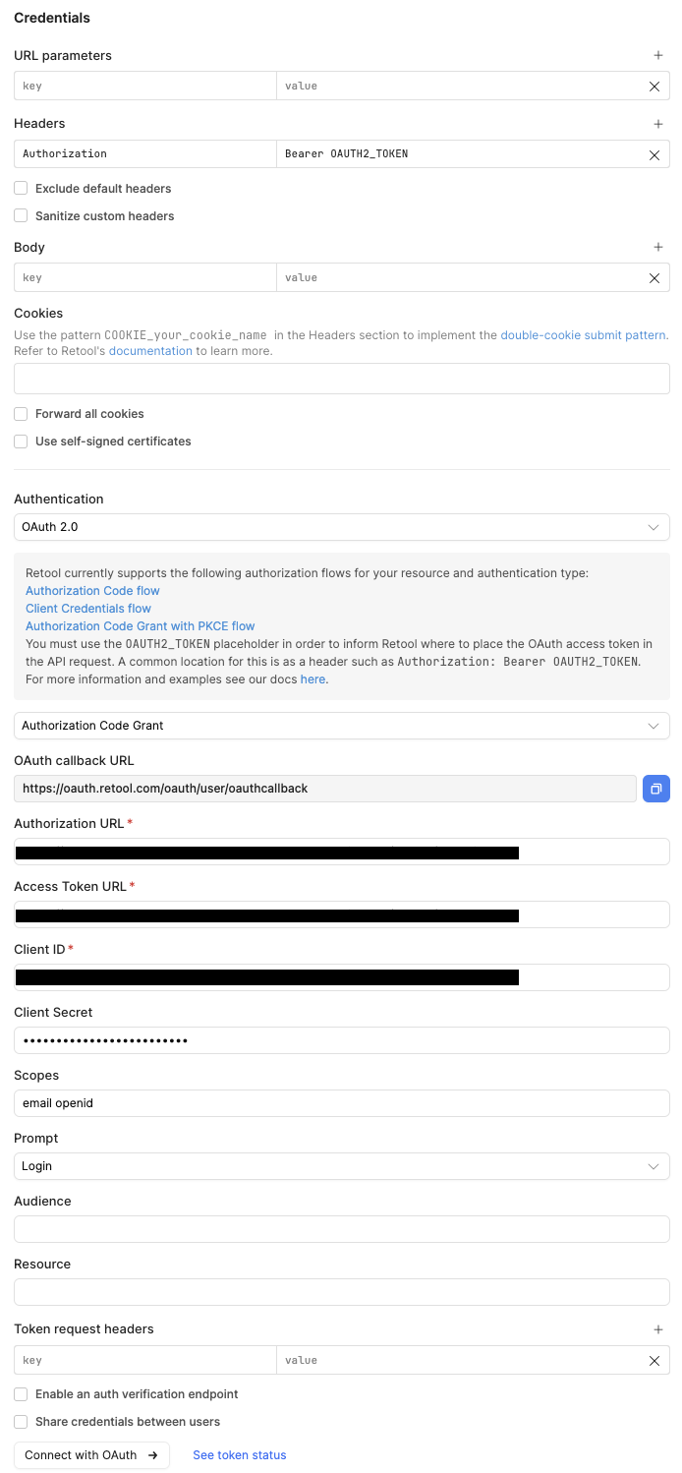682x1473 pixels.
Task: Remove the Body key-value row
Action: pos(654,278)
